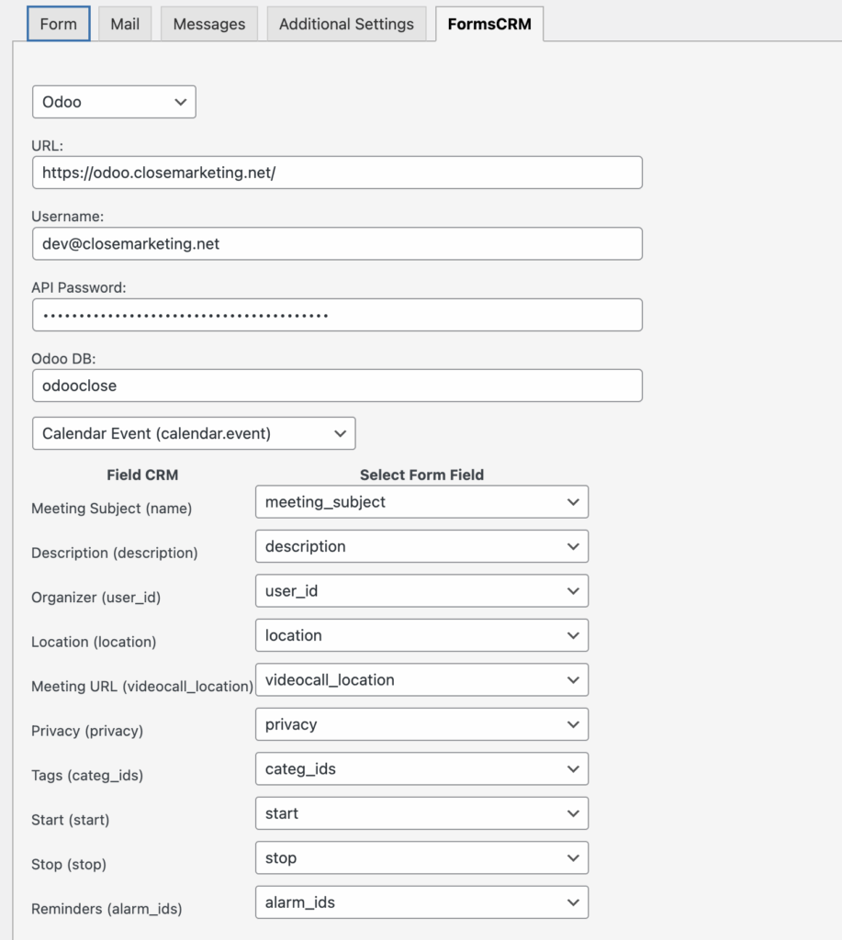Expand the Calendar Event module dropdown
Image resolution: width=842 pixels, height=940 pixels.
click(194, 433)
